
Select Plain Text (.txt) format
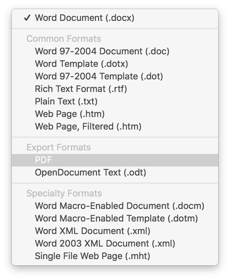pyautogui.click(x=115, y=101)
